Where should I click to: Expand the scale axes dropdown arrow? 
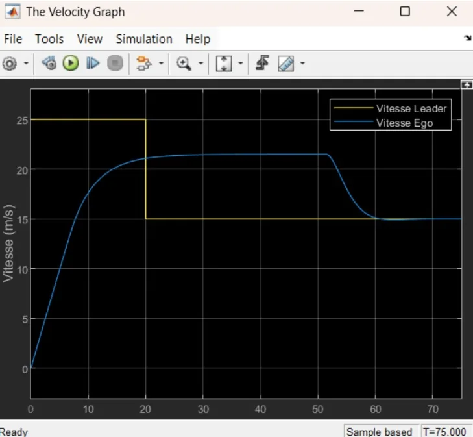(241, 64)
